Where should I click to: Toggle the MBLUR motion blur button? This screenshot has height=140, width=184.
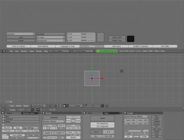pos(61,126)
